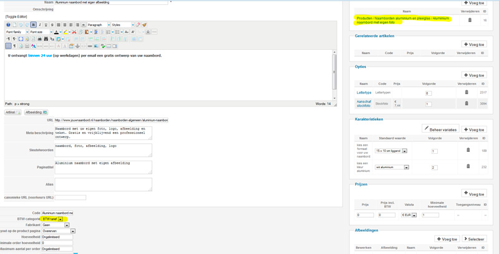Delete the kleur aluminium trash icon
This screenshot has width=499, height=254.
pyautogui.click(x=468, y=166)
